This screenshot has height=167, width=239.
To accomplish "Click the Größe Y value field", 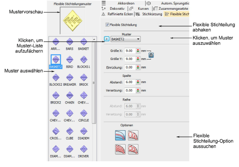I will [130, 59].
